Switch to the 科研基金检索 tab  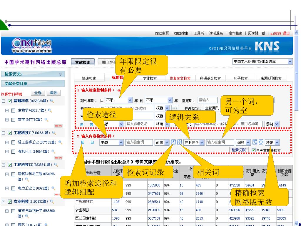click(210, 78)
